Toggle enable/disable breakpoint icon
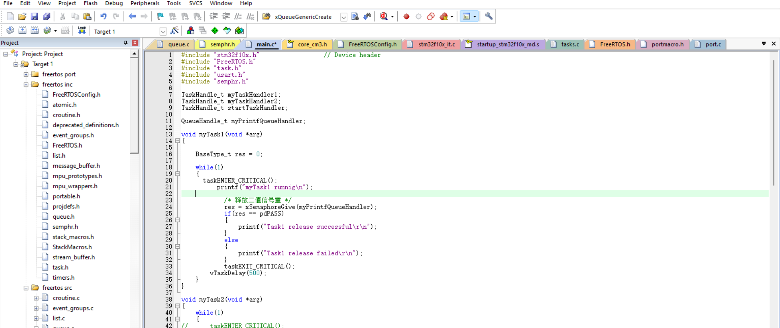This screenshot has height=328, width=780. point(418,17)
